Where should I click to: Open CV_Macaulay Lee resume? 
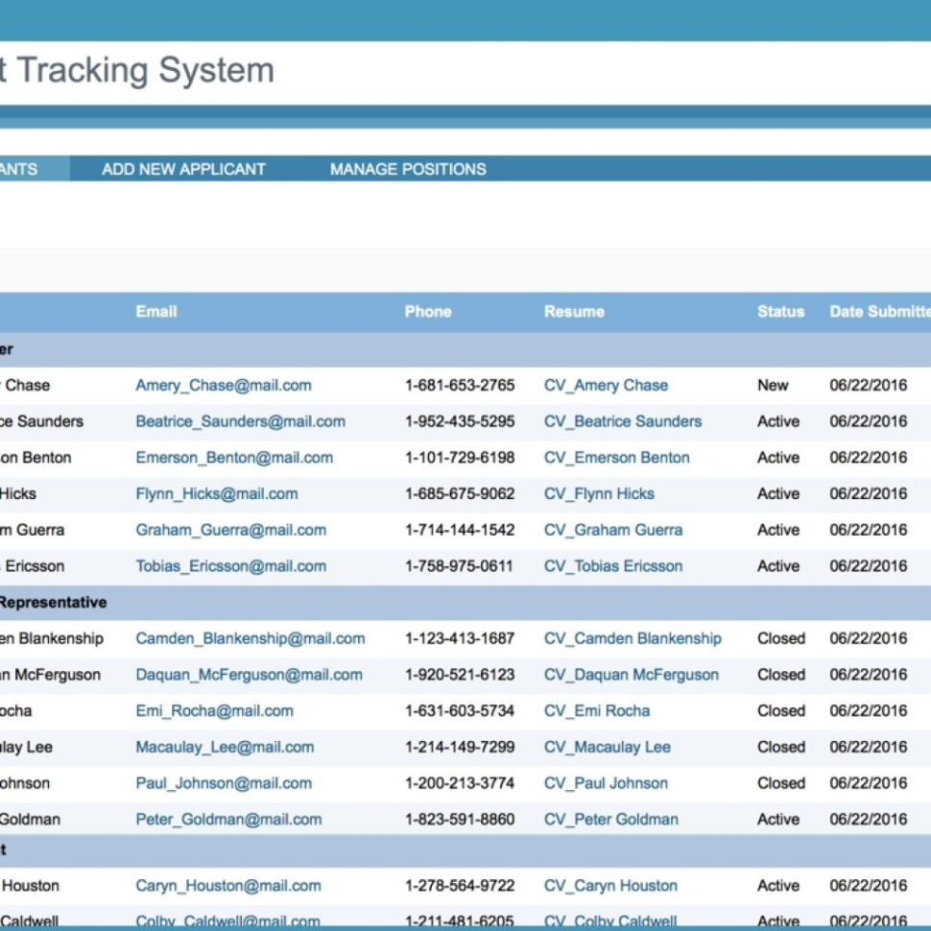coord(607,747)
